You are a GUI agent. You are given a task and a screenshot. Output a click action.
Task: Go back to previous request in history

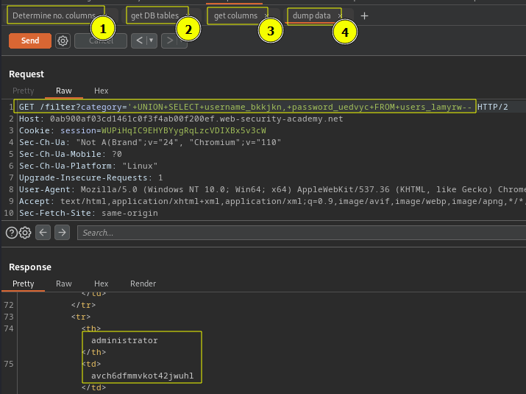140,41
